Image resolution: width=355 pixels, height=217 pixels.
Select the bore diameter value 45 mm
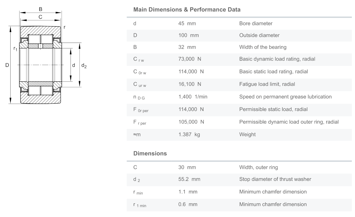tap(187, 23)
